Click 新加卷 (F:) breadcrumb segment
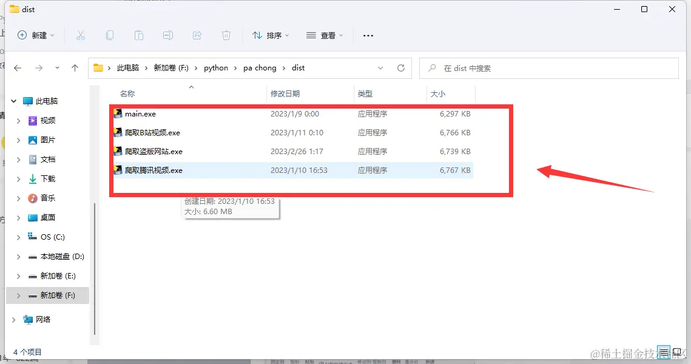Image resolution: width=691 pixels, height=364 pixels. (x=171, y=68)
